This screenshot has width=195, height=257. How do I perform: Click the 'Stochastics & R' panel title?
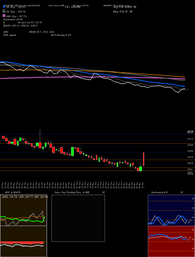(x=159, y=192)
